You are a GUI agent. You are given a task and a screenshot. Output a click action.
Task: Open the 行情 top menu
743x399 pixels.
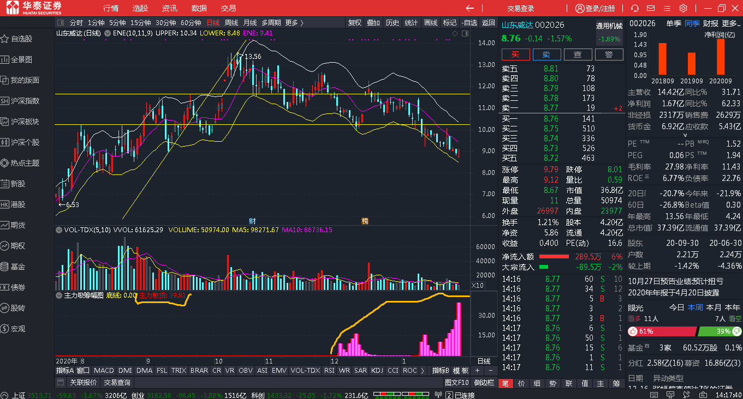(111, 8)
